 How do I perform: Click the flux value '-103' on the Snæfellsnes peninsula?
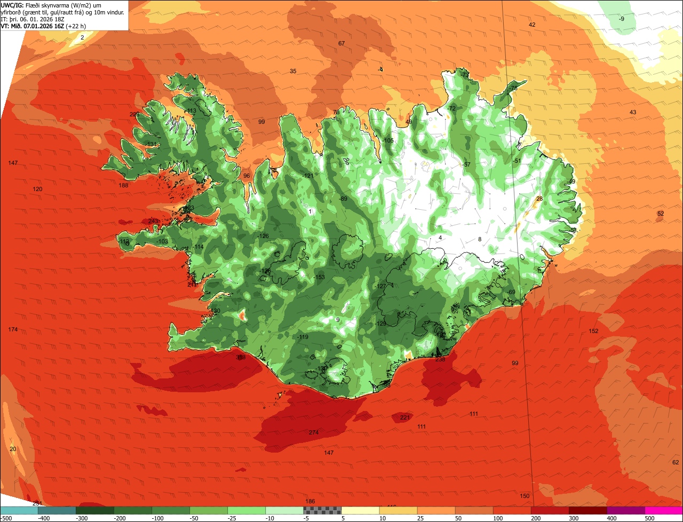(162, 241)
